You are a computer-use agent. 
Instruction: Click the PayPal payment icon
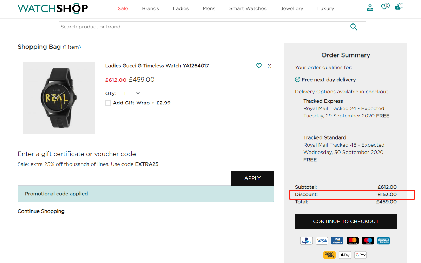pyautogui.click(x=306, y=241)
